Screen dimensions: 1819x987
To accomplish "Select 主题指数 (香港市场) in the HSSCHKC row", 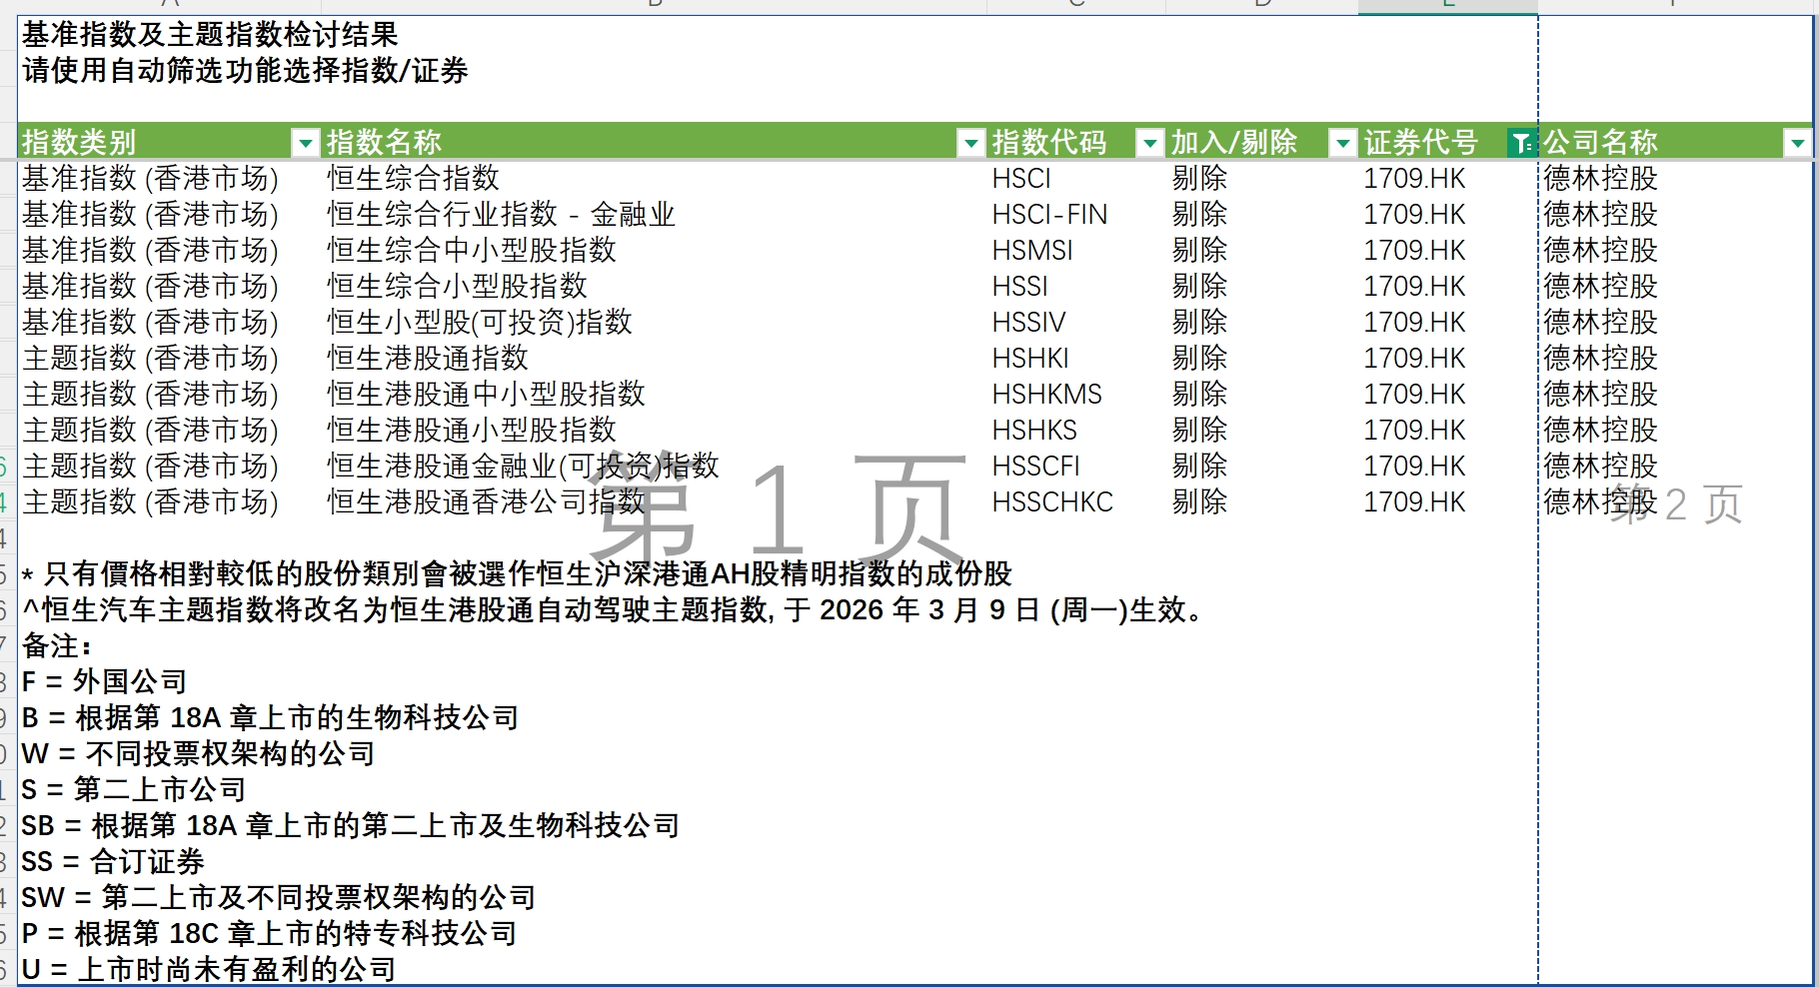I will coord(151,502).
